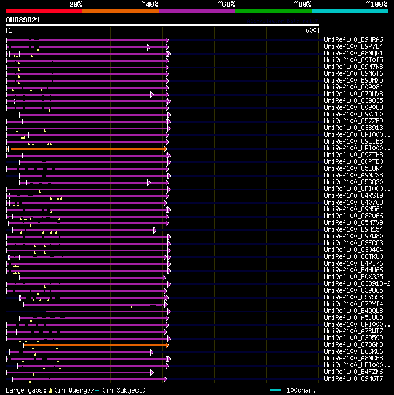Select the UniRef100_B4HU66 label
Screen dimensions: 394x395
click(x=353, y=271)
